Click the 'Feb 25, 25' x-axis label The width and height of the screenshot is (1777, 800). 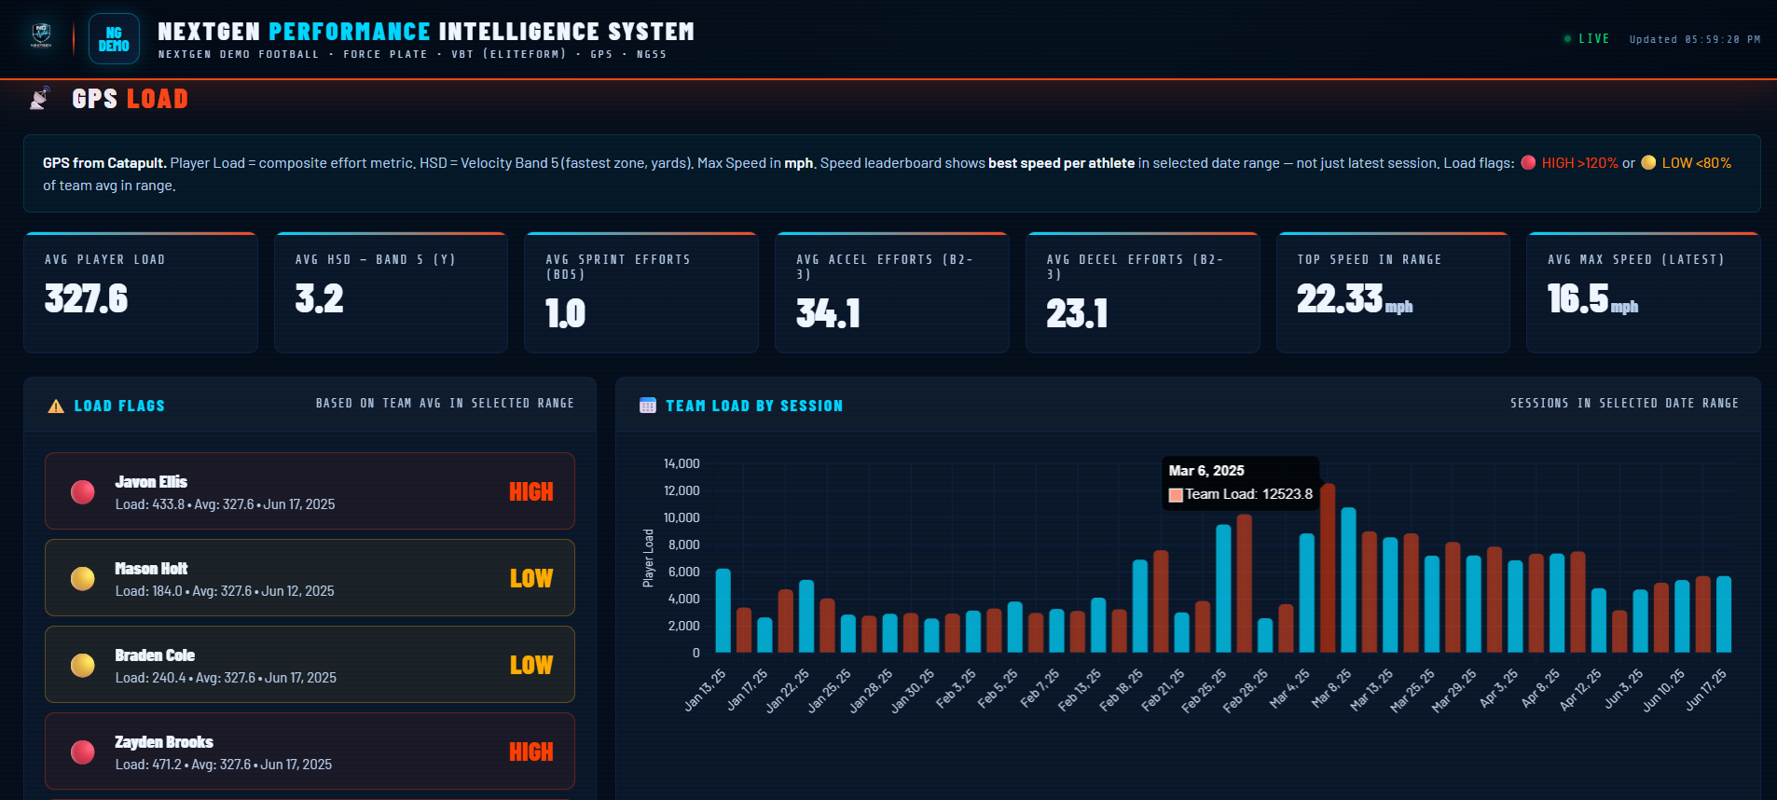1205,691
